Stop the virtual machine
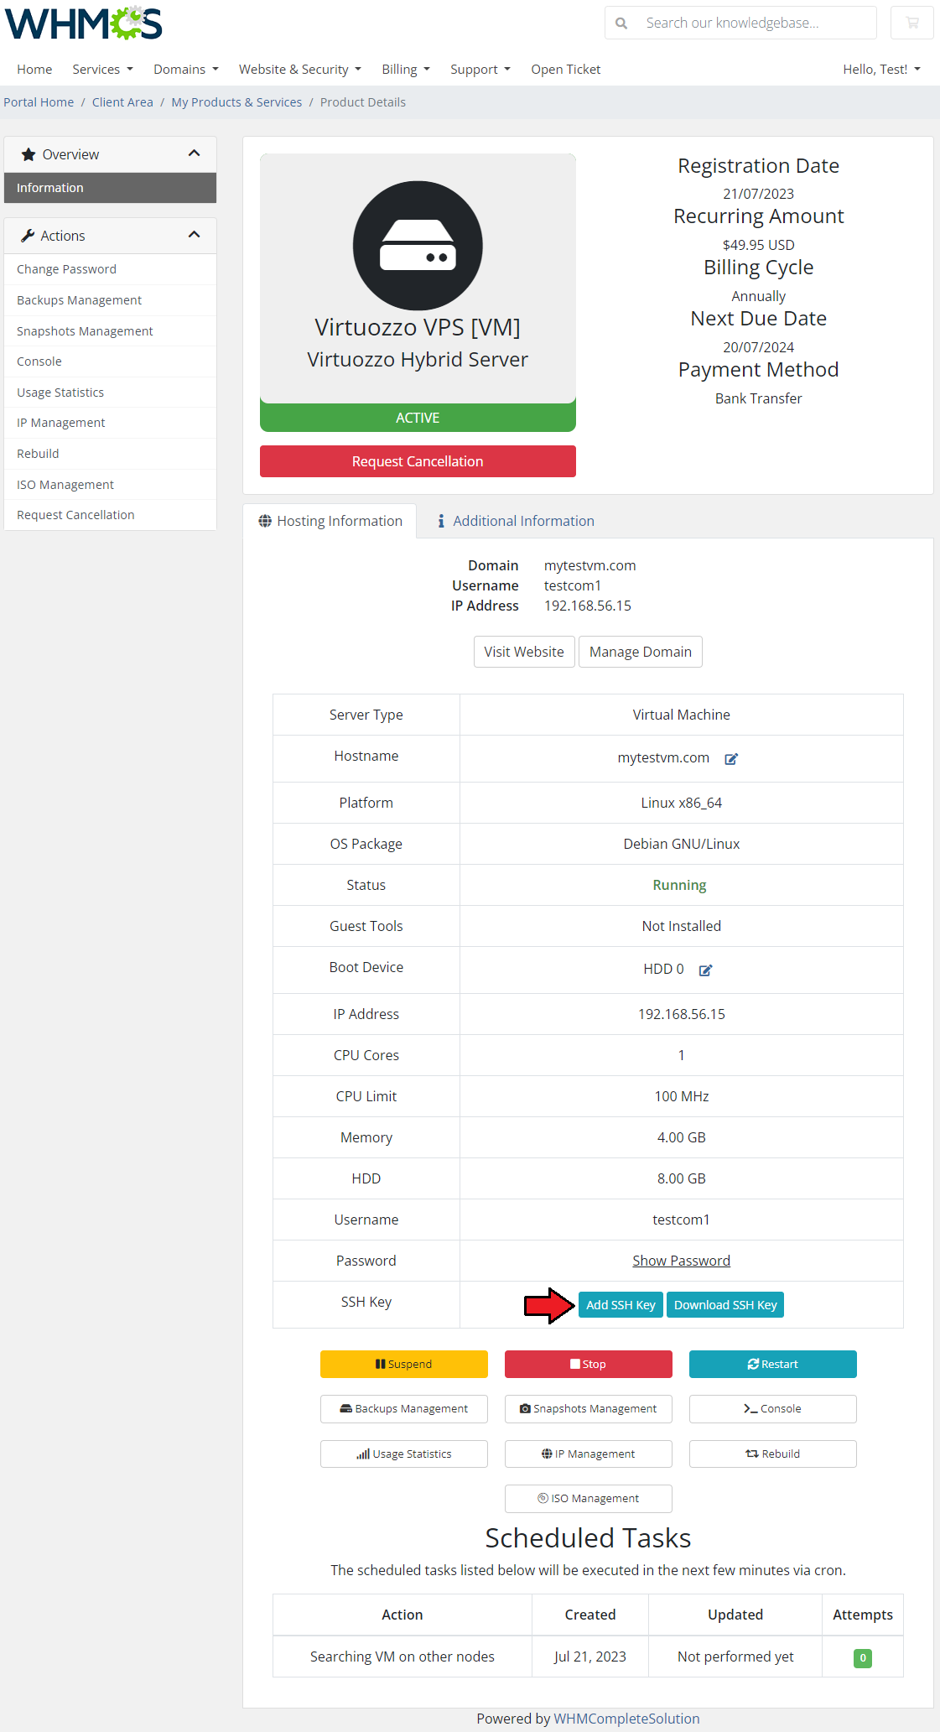940x1732 pixels. click(x=589, y=1364)
